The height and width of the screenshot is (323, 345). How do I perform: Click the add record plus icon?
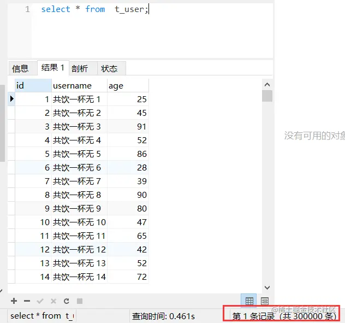(14, 301)
